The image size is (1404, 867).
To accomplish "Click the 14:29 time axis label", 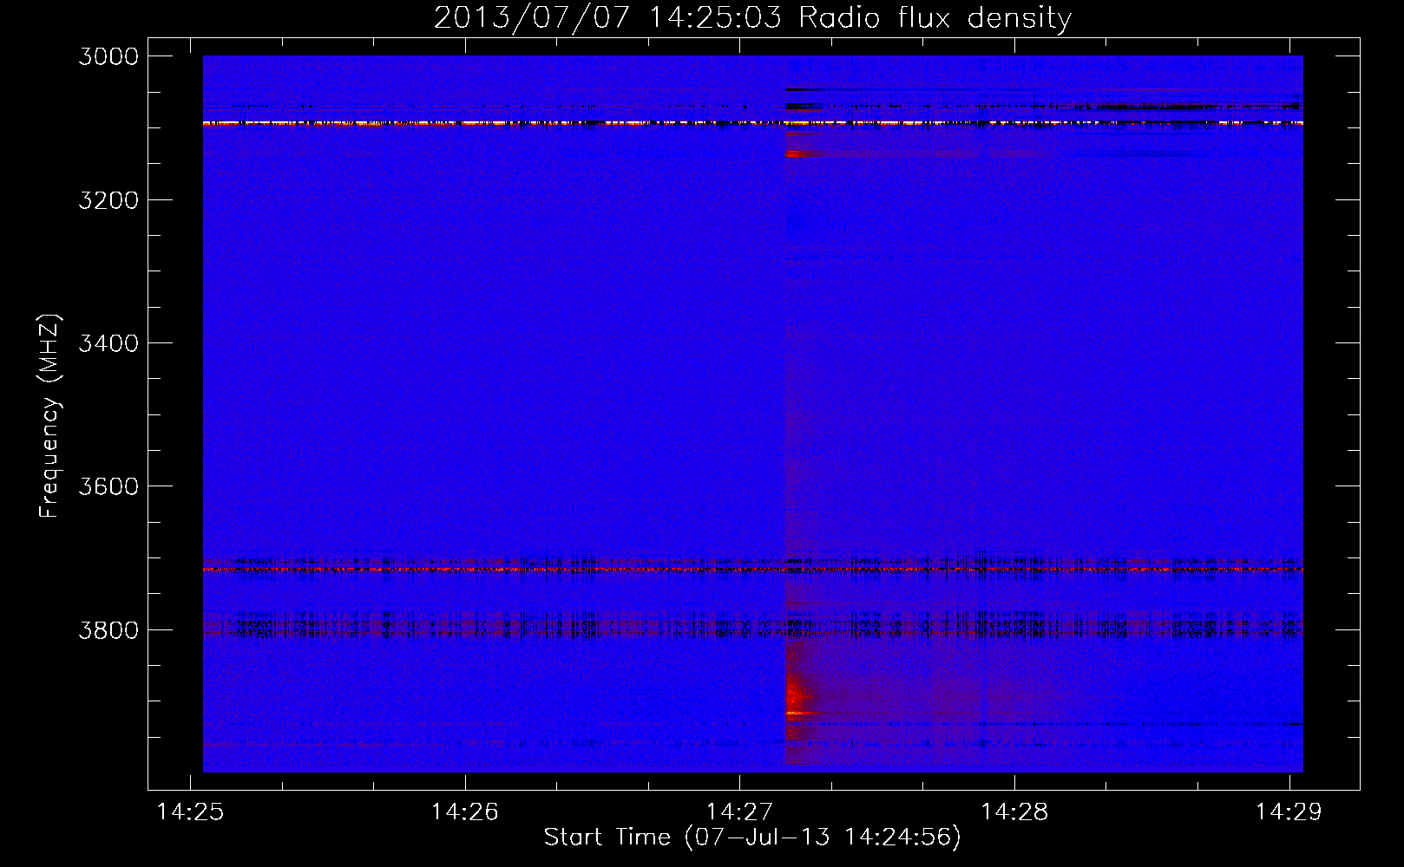I will pyautogui.click(x=1289, y=812).
